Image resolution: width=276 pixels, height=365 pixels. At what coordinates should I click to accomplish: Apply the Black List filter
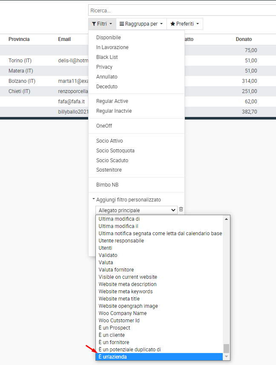pyautogui.click(x=107, y=57)
